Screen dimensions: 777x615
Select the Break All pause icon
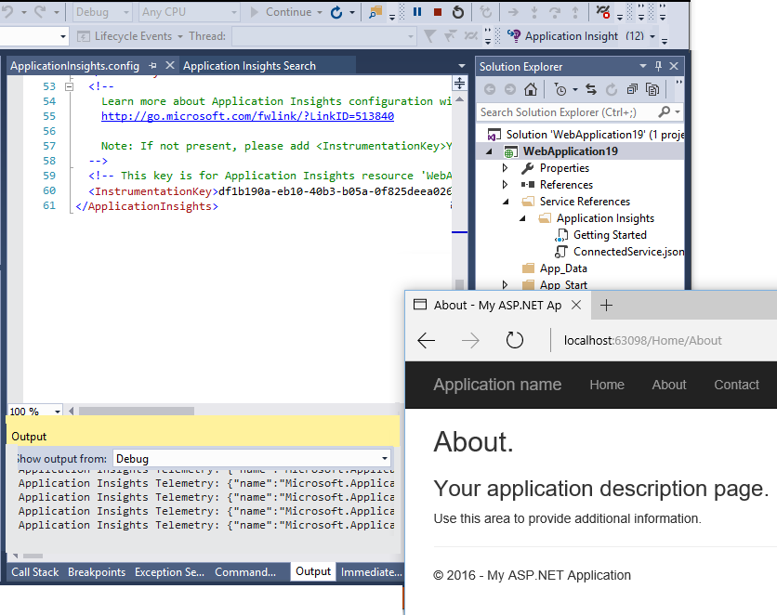[416, 13]
